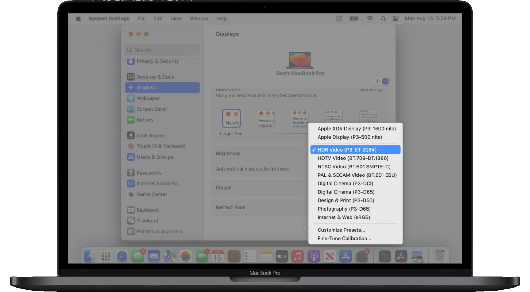Click the Wallpaper sidebar icon
Image resolution: width=530 pixels, height=292 pixels.
(131, 98)
